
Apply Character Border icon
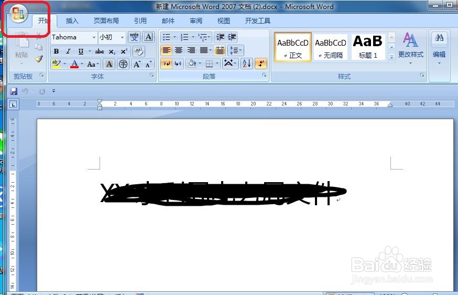(x=148, y=37)
